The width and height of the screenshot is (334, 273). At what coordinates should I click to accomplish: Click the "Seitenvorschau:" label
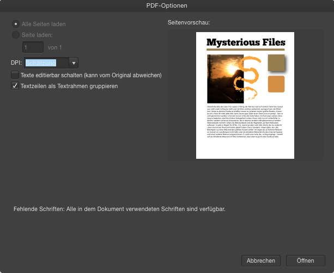189,23
